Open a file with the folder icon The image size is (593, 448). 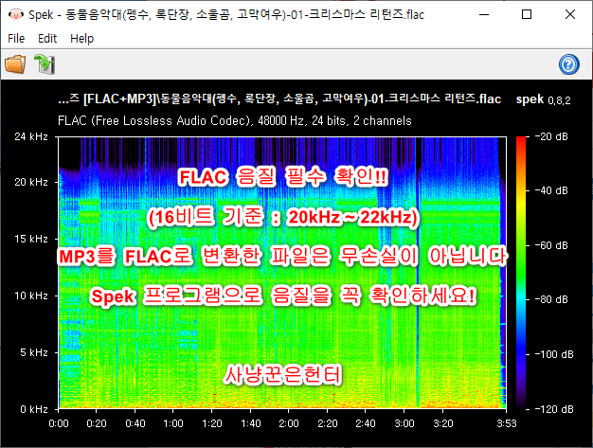coord(15,63)
